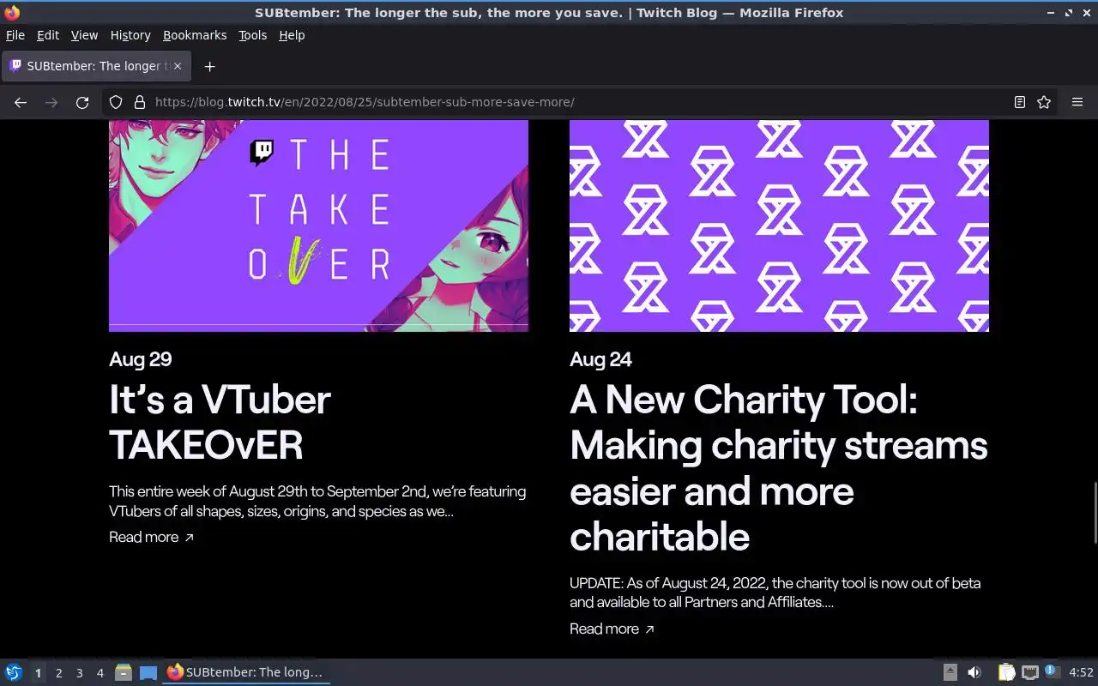Switch to workspace 2
Viewport: 1098px width, 686px height.
59,673
